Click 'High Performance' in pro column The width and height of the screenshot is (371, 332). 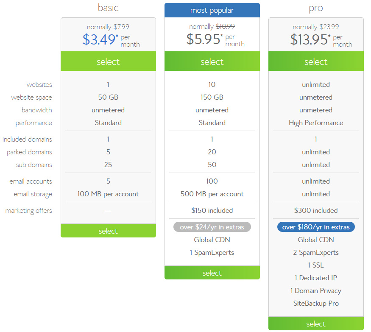coord(316,123)
